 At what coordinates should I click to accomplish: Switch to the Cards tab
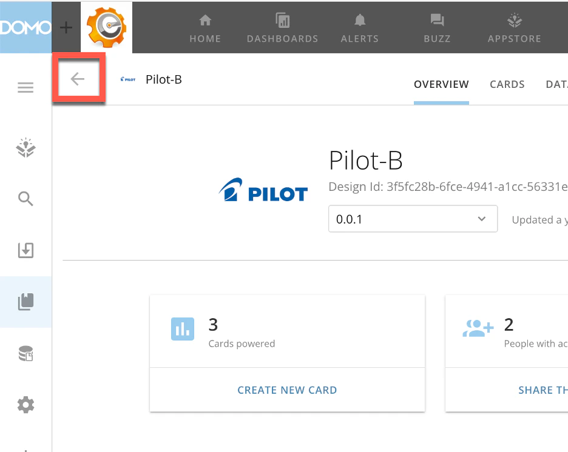(x=507, y=84)
